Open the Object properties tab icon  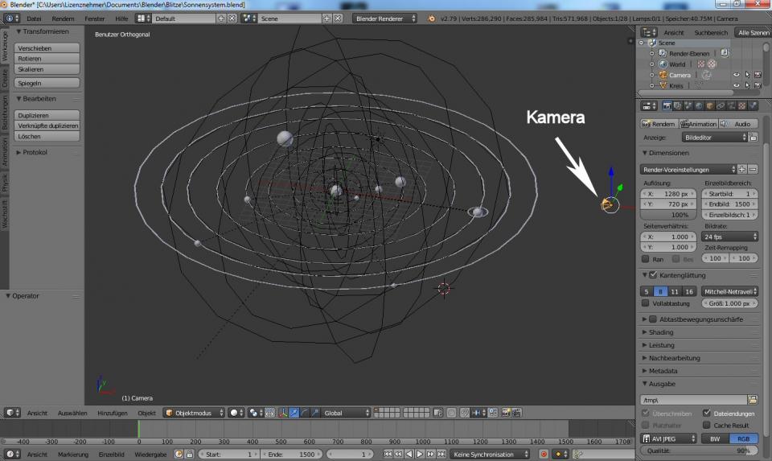(x=710, y=105)
